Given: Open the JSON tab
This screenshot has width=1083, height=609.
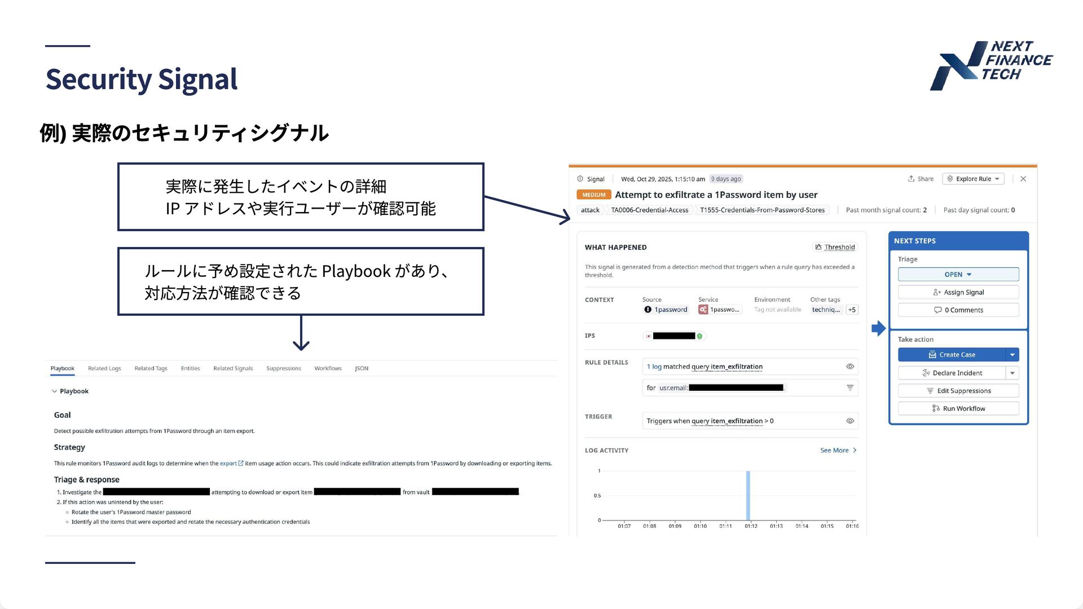Looking at the screenshot, I should [362, 368].
